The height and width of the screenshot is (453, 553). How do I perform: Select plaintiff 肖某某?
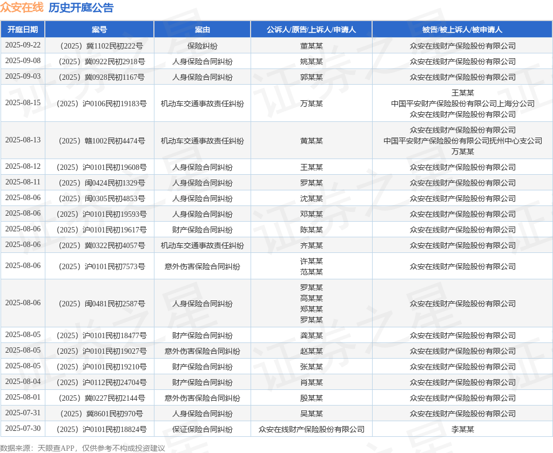(x=312, y=382)
